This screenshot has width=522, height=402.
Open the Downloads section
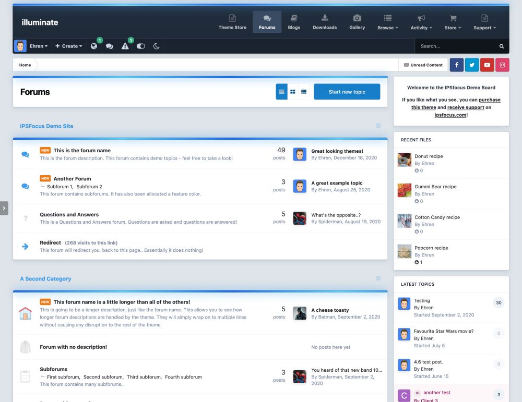point(325,22)
